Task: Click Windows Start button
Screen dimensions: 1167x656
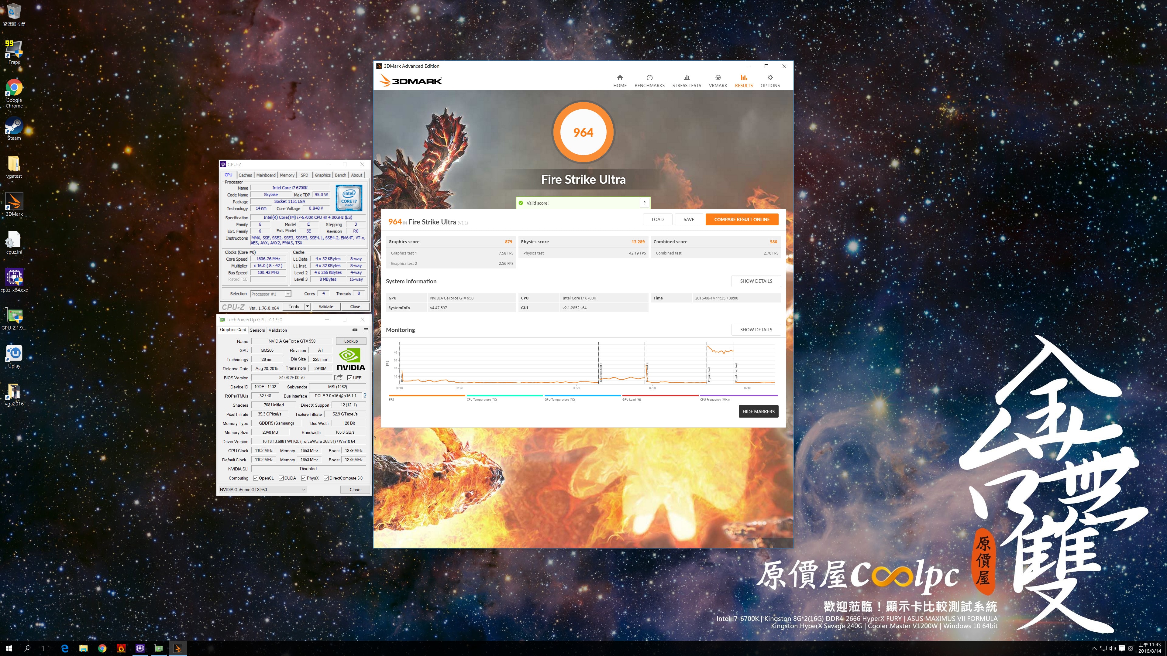Action: pos(9,648)
